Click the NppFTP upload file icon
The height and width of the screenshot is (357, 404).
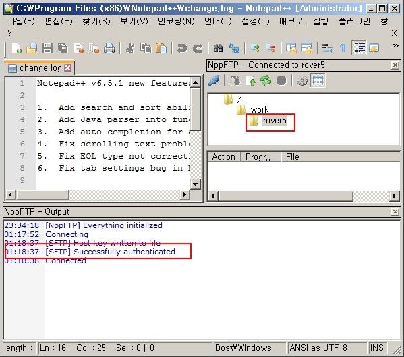(x=251, y=81)
